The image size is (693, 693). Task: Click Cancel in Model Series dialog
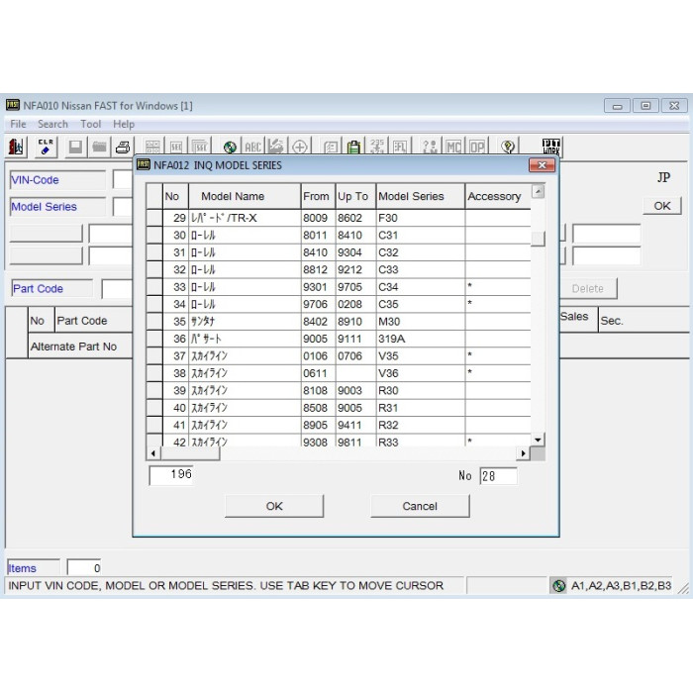pos(420,506)
